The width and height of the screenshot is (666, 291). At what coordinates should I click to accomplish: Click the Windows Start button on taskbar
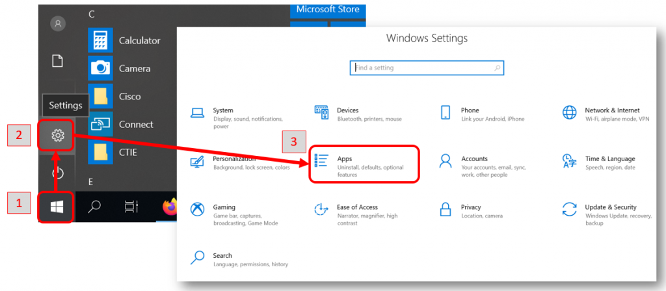point(57,207)
